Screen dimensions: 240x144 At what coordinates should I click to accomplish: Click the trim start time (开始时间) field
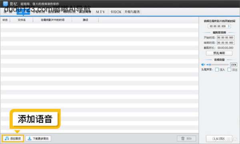pos(226,38)
